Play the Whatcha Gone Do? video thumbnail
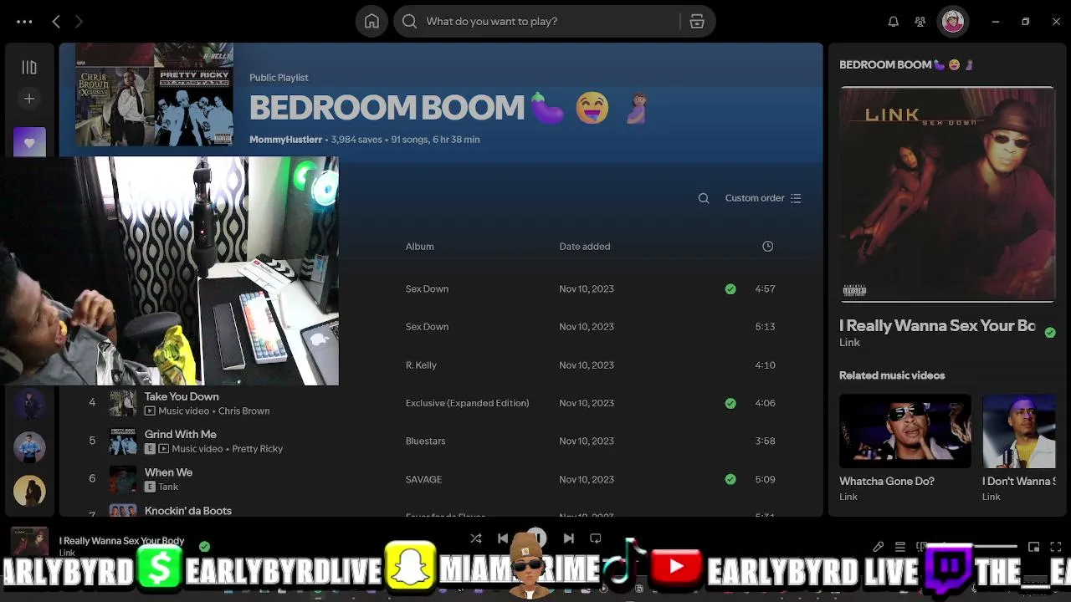This screenshot has height=602, width=1071. (905, 431)
